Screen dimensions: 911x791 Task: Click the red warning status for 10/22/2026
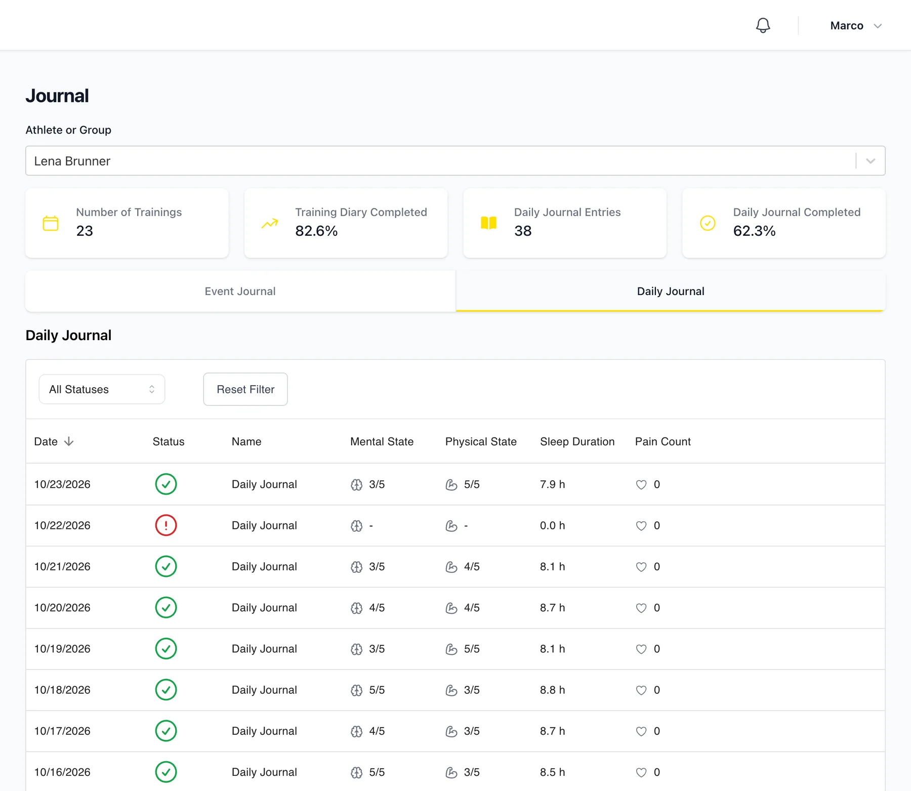pos(166,525)
